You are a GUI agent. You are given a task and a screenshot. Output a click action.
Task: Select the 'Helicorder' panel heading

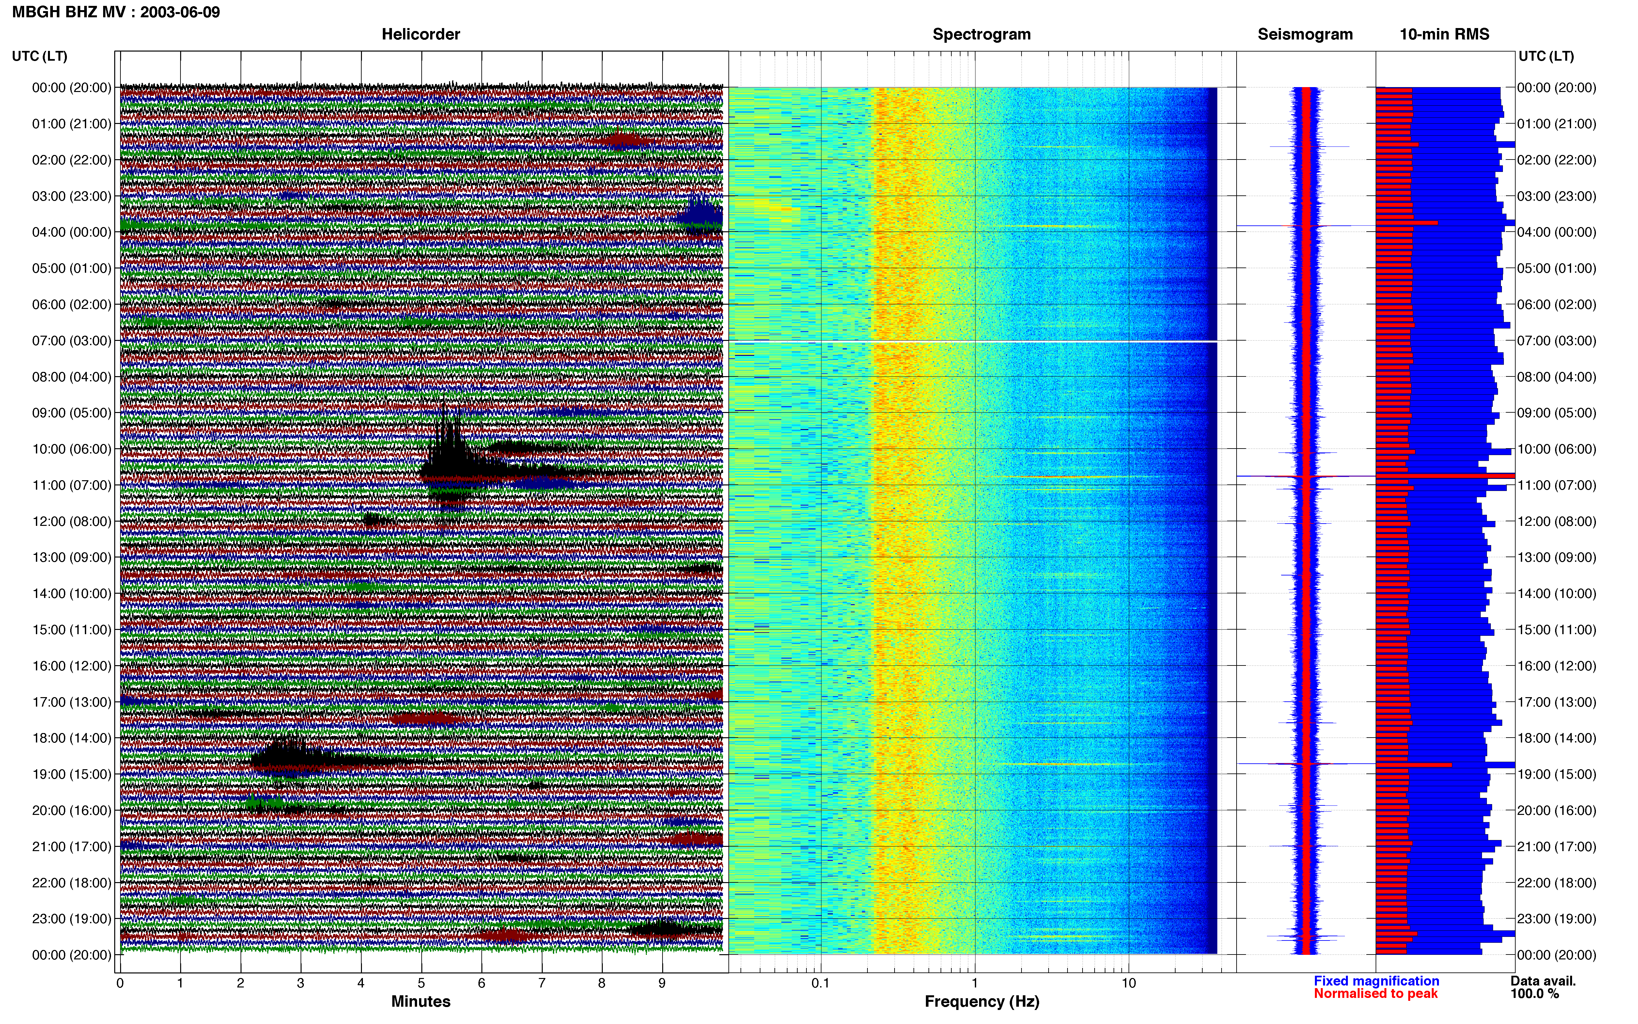[x=421, y=35]
